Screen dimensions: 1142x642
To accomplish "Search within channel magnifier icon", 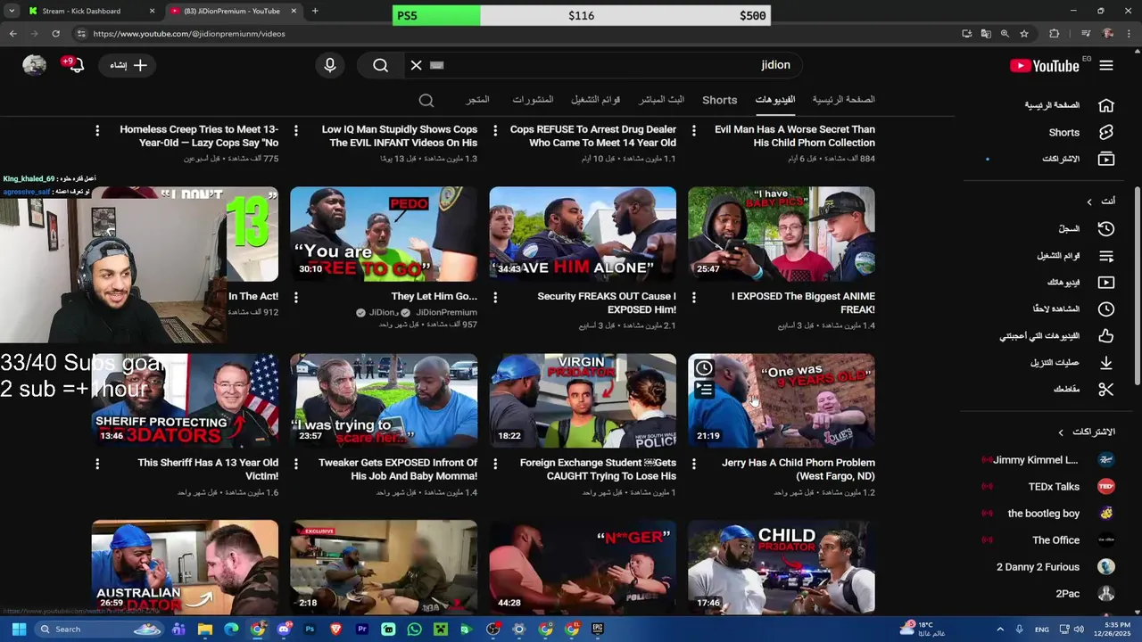I will pos(426,100).
